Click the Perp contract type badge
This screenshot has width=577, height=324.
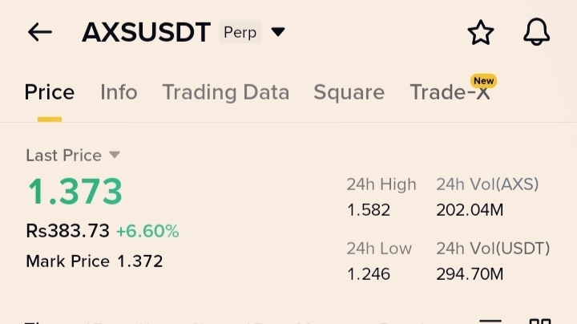click(240, 32)
